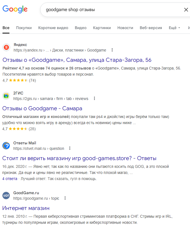This screenshot has width=190, height=226.
Task: Clear the search query with X
Action: click(186, 10)
